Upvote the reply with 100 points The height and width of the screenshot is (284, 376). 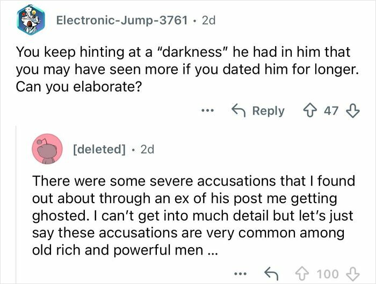pyautogui.click(x=302, y=274)
